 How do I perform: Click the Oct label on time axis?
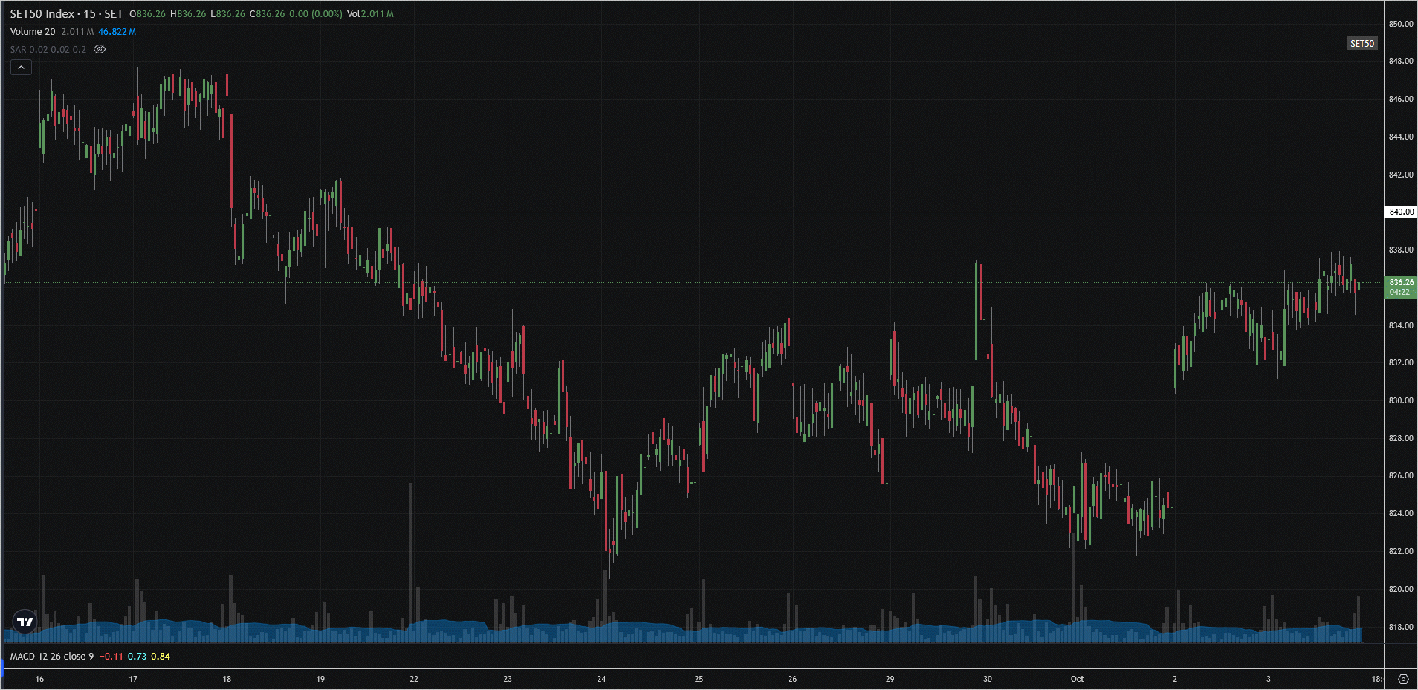pyautogui.click(x=1077, y=679)
